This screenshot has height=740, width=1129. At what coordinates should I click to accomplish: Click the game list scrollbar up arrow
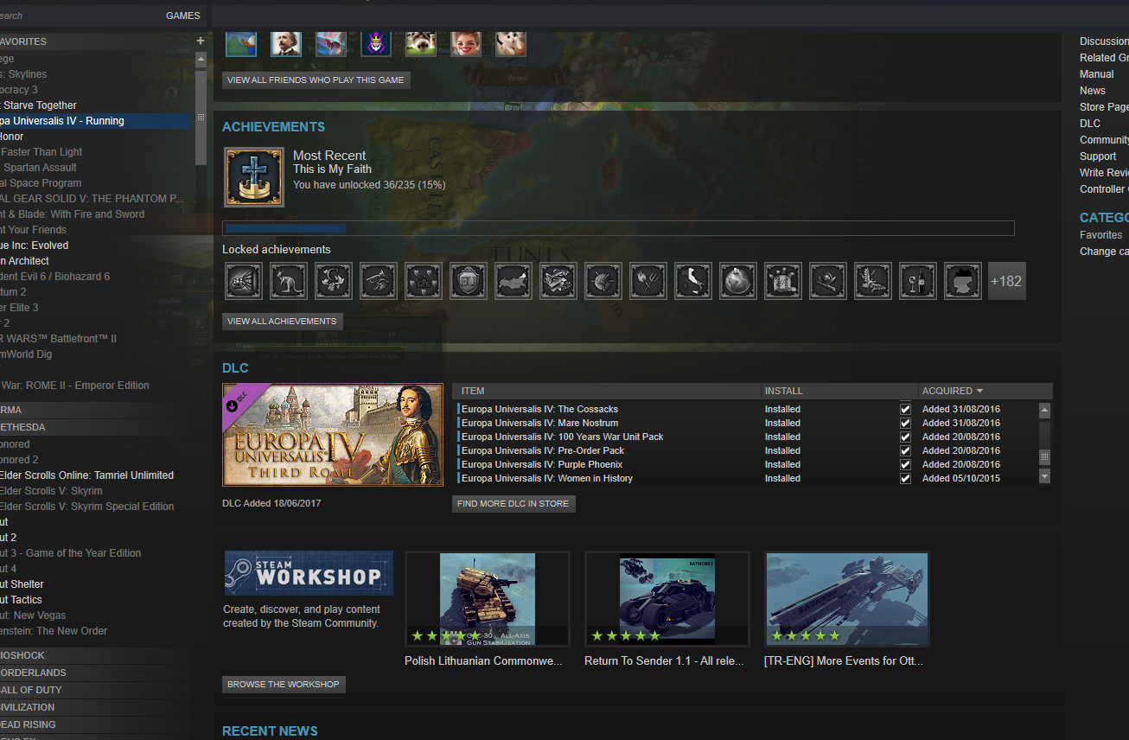click(x=201, y=61)
